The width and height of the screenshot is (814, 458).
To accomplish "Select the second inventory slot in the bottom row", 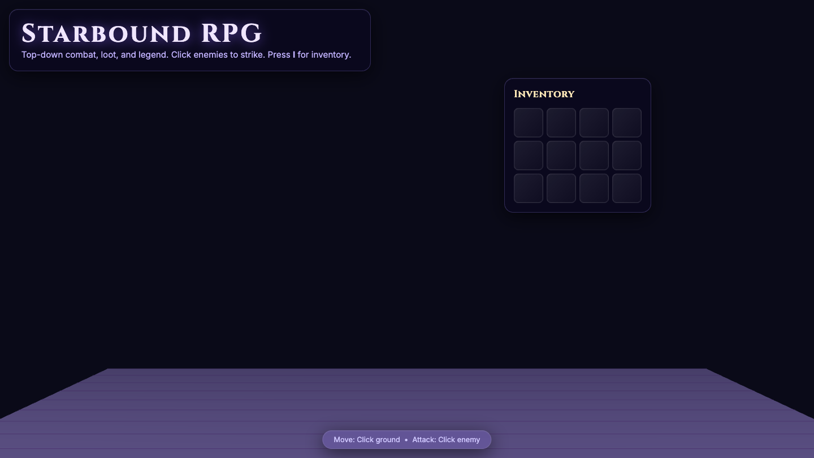I will [561, 188].
